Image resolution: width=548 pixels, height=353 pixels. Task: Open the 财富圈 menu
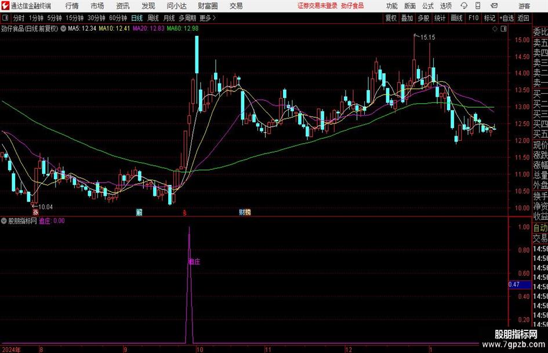208,6
